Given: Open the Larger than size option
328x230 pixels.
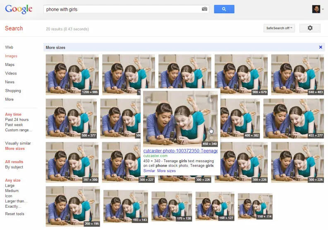Looking at the screenshot, I should (16, 201).
